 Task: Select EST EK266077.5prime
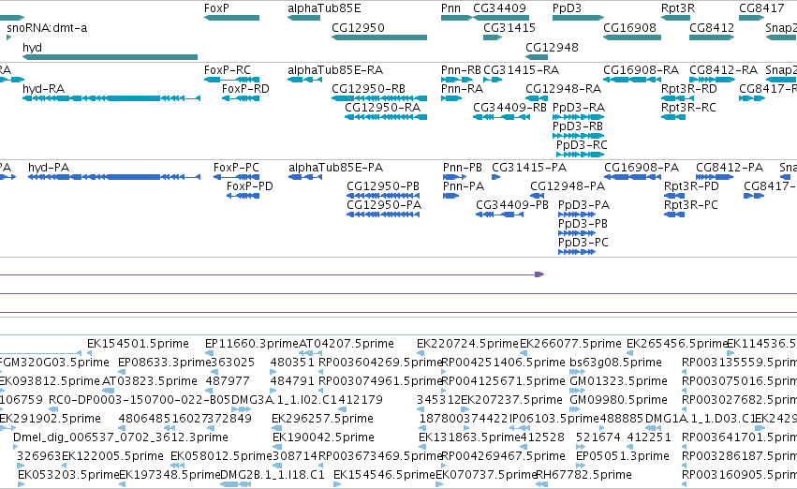click(x=570, y=344)
